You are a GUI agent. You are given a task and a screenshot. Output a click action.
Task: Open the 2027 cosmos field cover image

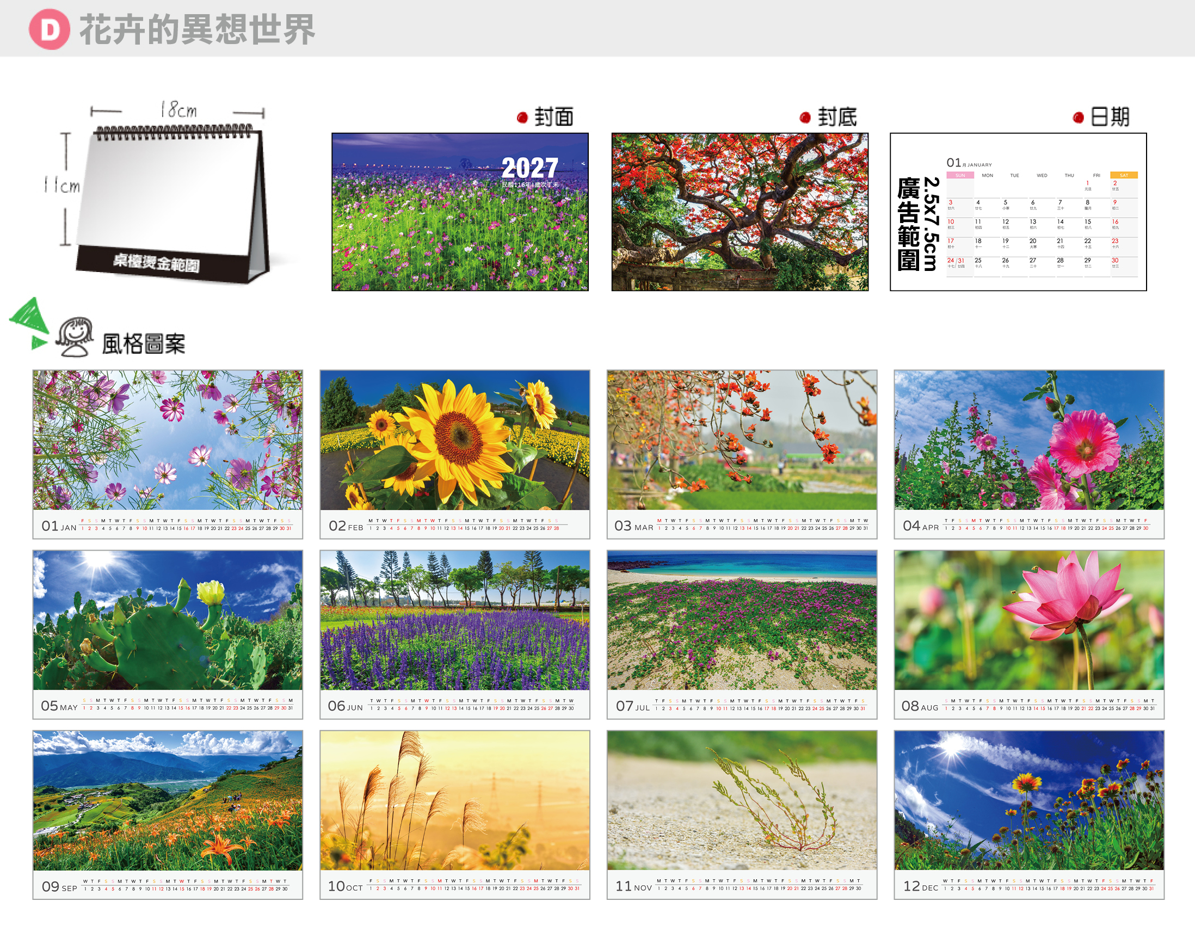(460, 212)
